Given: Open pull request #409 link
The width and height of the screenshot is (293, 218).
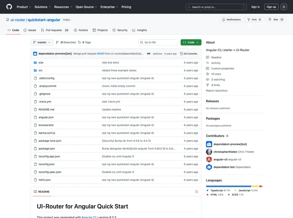Looking at the screenshot, I should point(101,54).
